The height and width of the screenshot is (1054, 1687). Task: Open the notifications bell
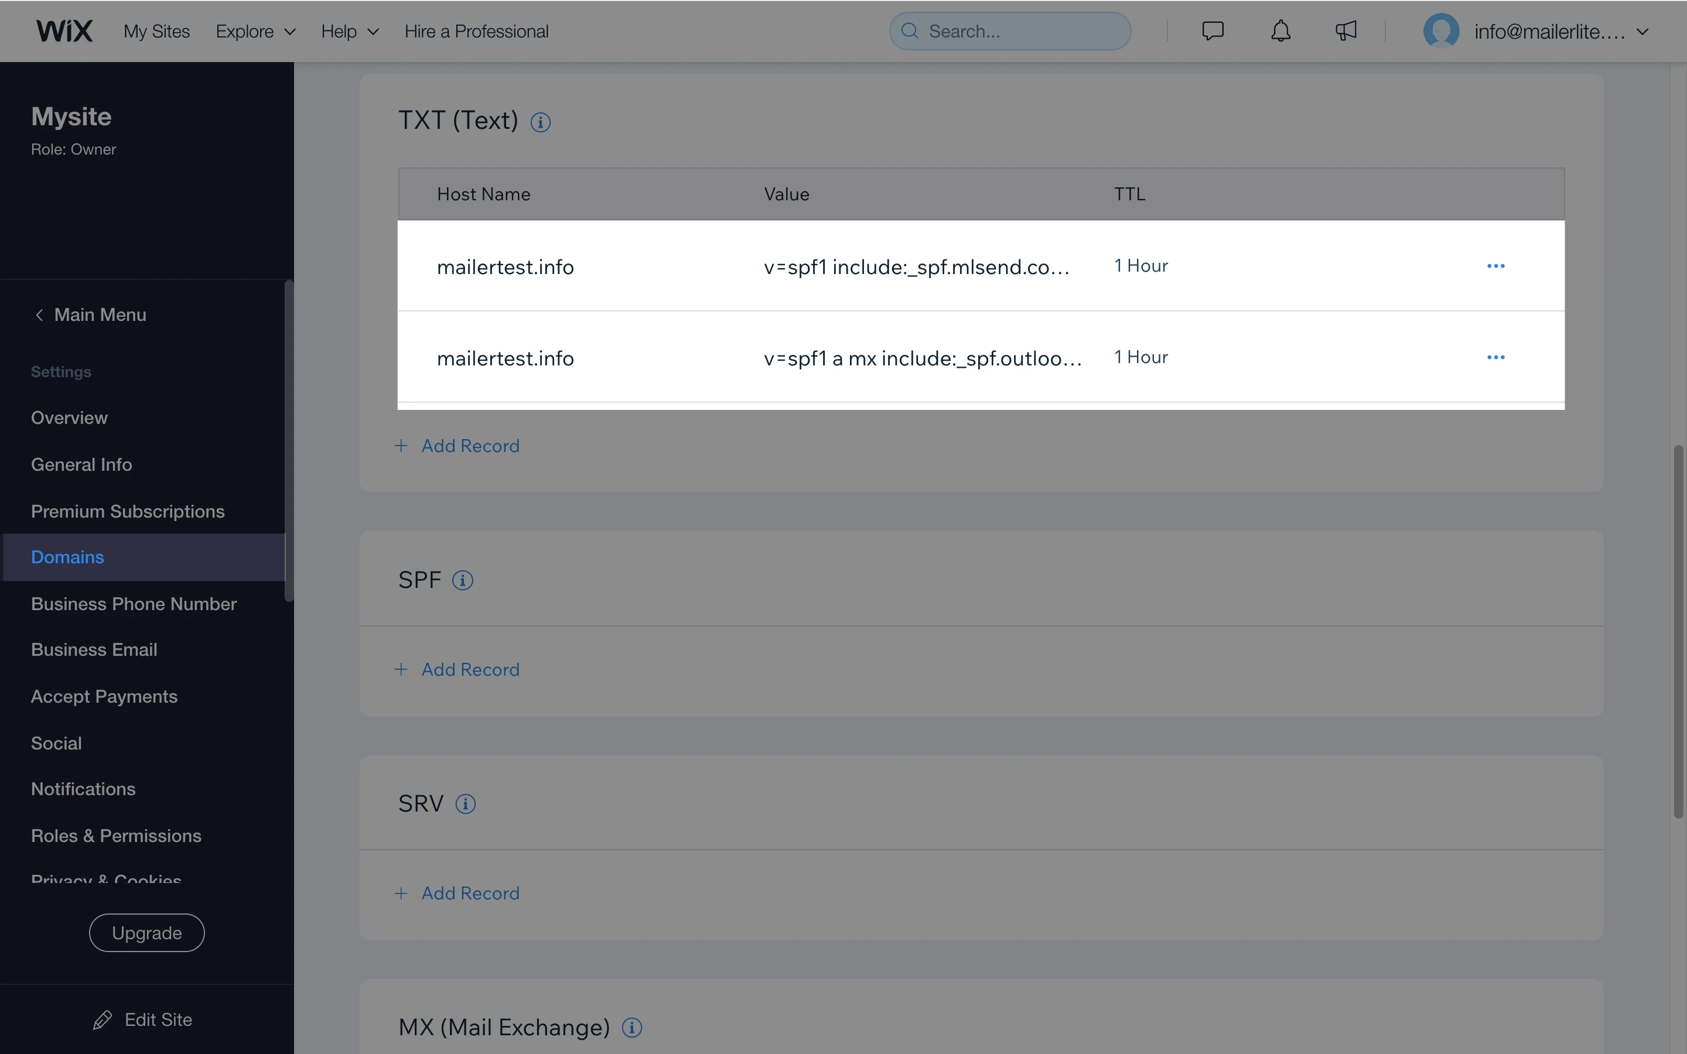point(1280,30)
